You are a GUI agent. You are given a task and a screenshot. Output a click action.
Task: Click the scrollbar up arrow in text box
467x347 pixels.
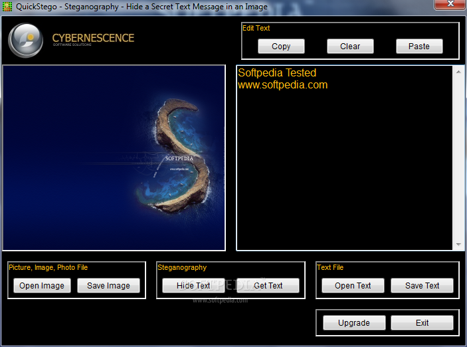click(458, 72)
